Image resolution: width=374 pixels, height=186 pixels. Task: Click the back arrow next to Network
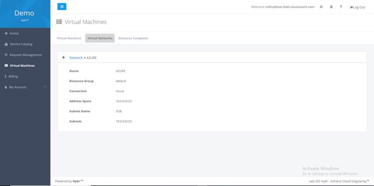tap(64, 58)
